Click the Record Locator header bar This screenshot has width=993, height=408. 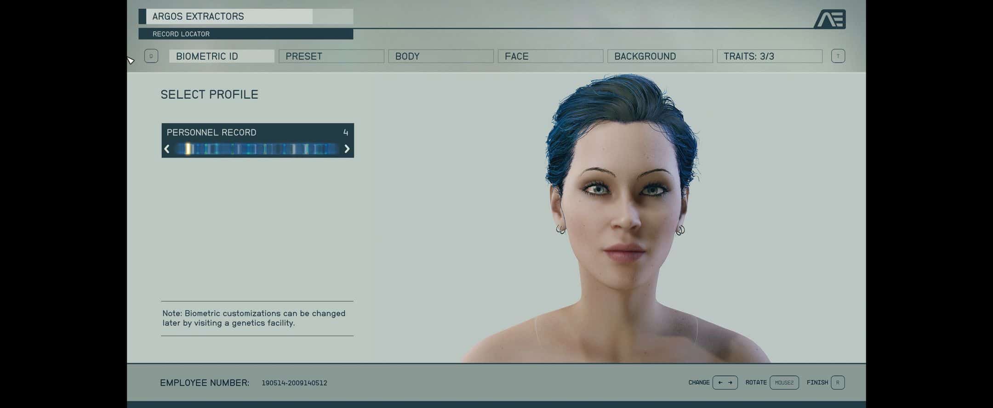click(x=245, y=34)
